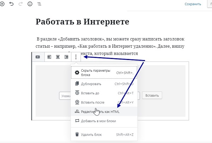Choose Редактировать как HTML
Viewport: 212px width, 143px height.
pos(104,112)
